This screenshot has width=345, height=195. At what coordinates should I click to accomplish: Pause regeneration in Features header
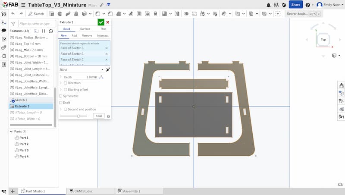point(44,31)
